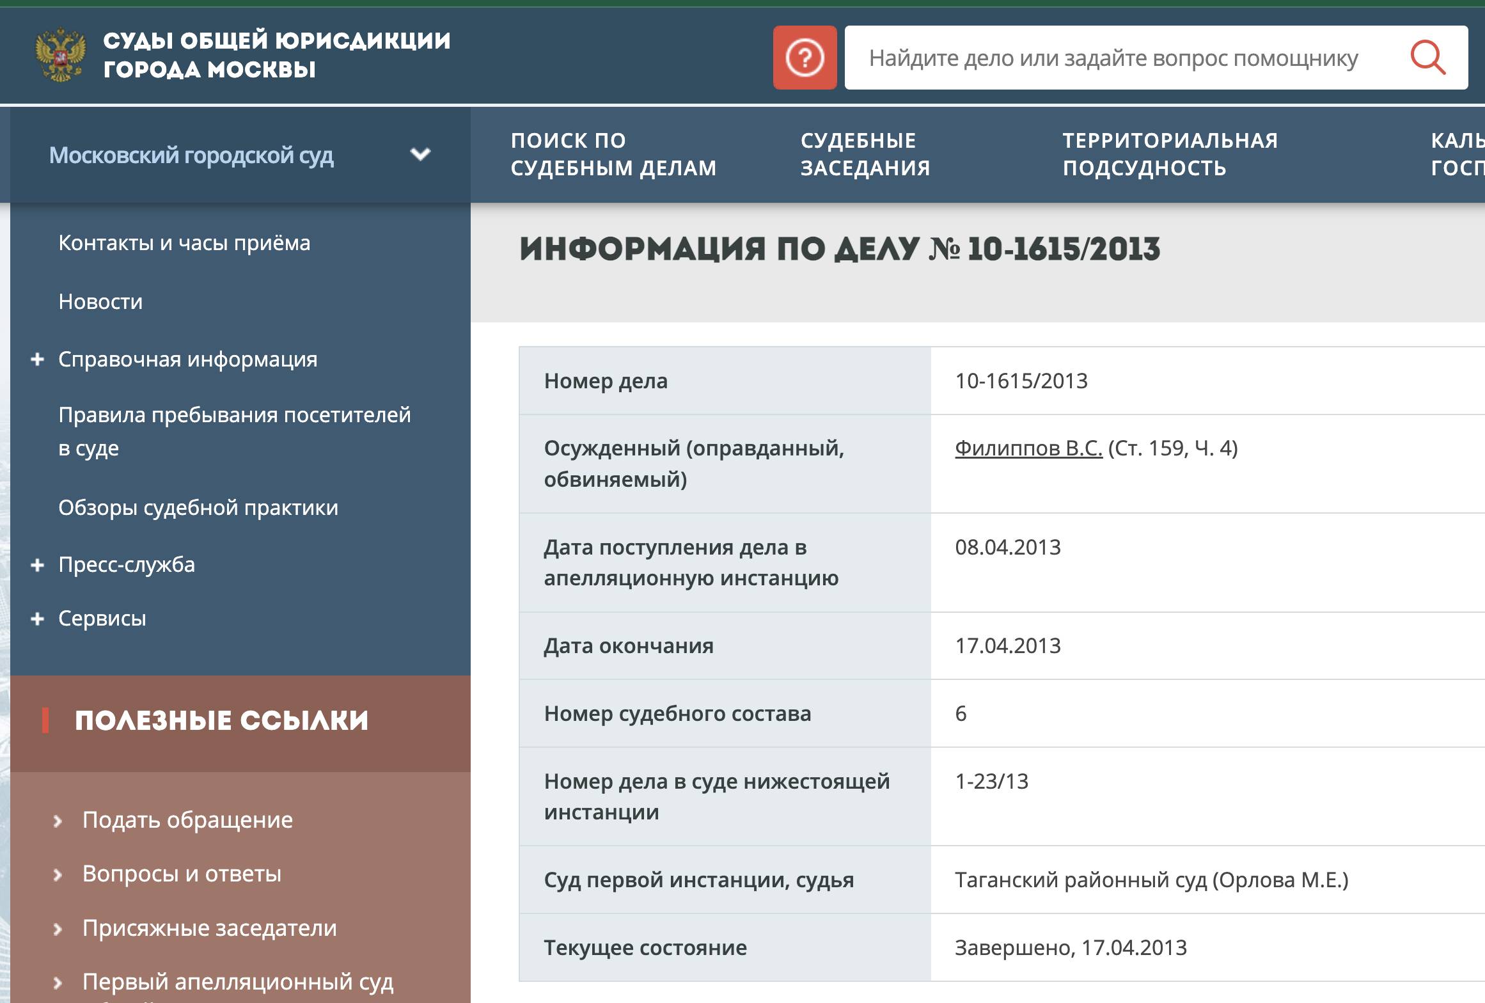
Task: Click the page heading ИНФОРМАЦИЯ ПО ДЕЛУ № 10-1615/2013
Action: click(840, 249)
